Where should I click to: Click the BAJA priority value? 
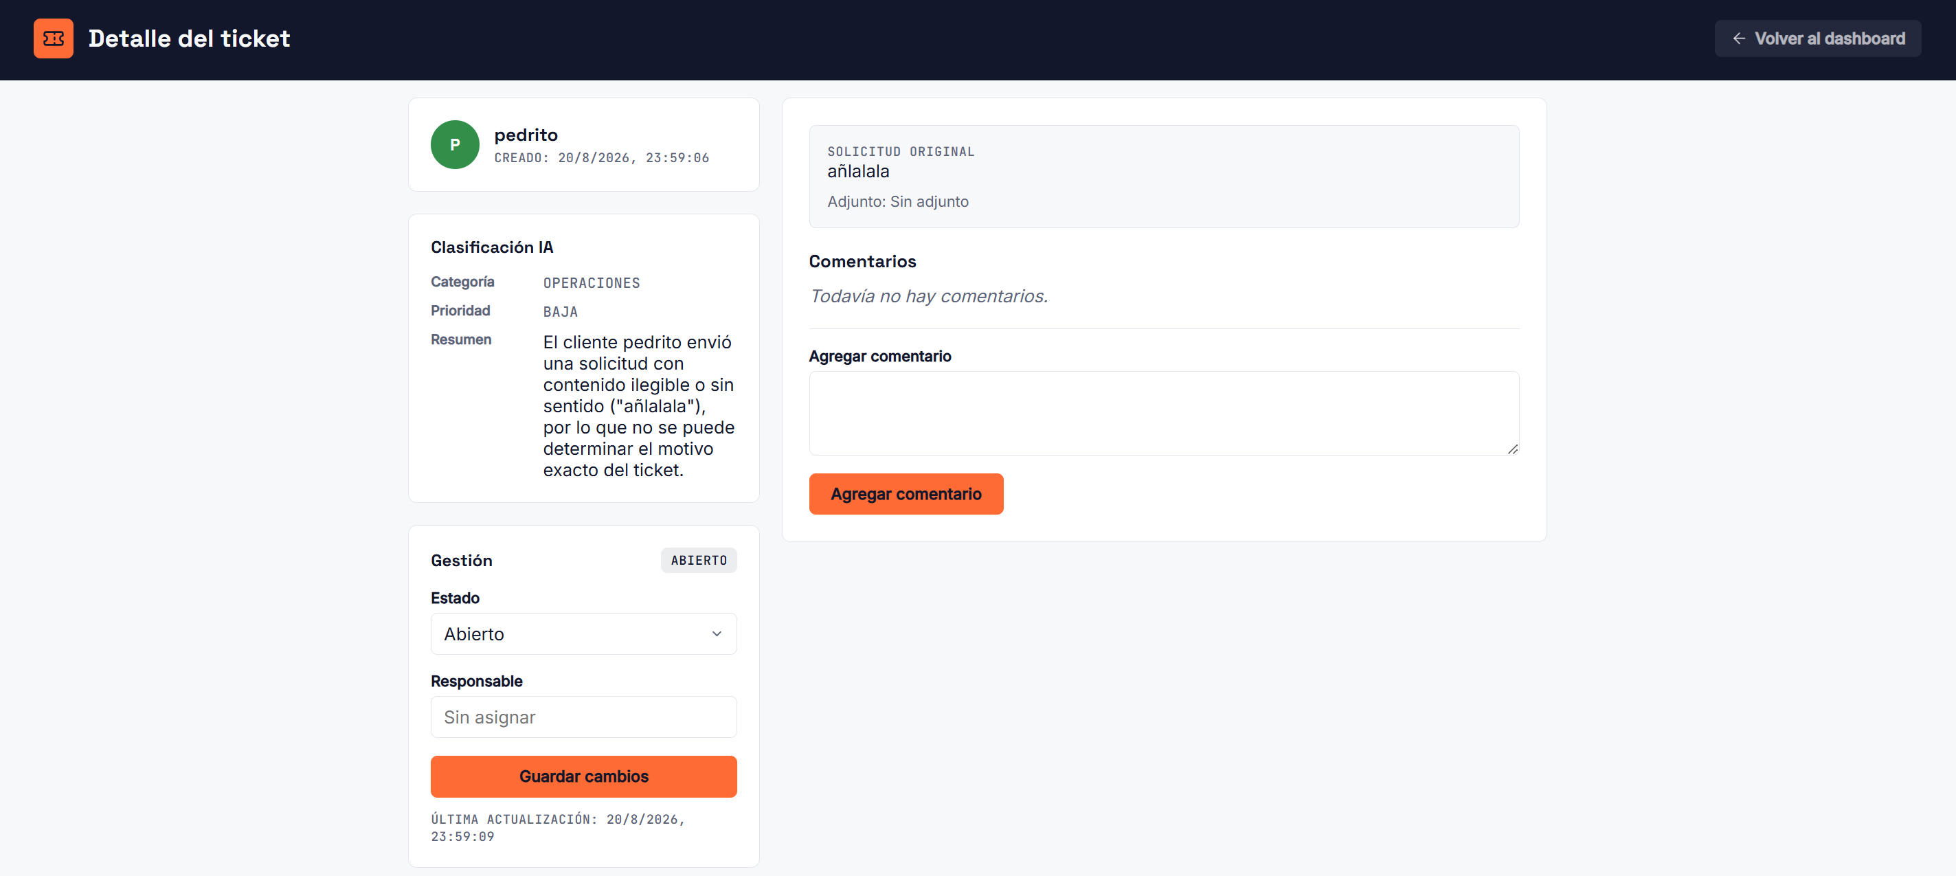pyautogui.click(x=561, y=312)
